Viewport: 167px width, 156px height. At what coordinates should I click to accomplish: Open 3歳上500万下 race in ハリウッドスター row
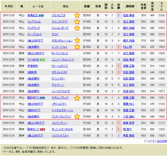35,136
